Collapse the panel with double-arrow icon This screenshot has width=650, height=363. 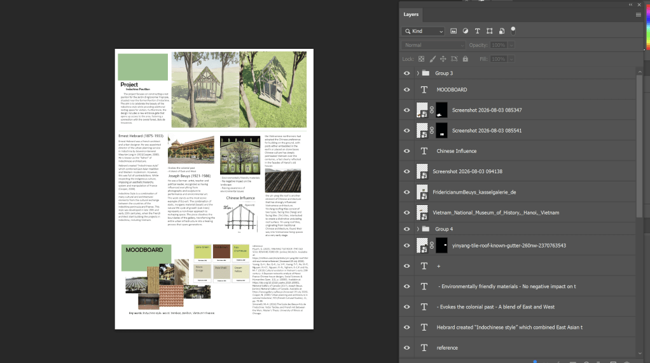pos(630,4)
